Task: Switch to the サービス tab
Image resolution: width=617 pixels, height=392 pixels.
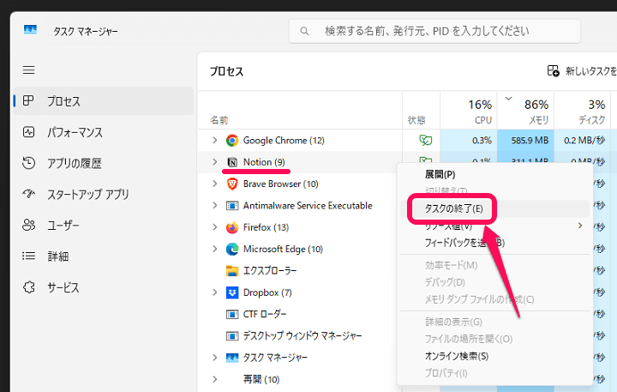Action: pos(103,287)
